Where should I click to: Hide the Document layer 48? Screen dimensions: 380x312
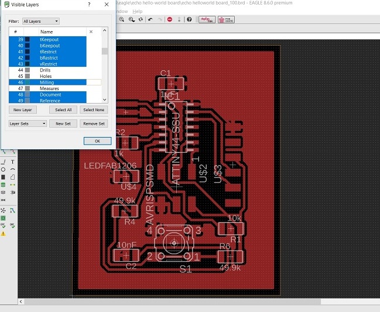tap(47, 94)
